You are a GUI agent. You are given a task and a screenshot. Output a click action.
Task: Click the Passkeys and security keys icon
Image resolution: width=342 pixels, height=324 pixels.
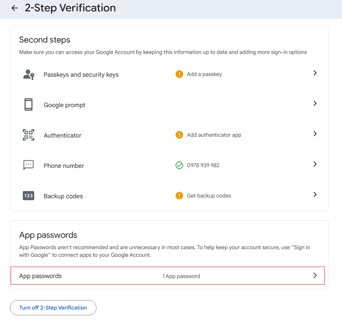(28, 74)
